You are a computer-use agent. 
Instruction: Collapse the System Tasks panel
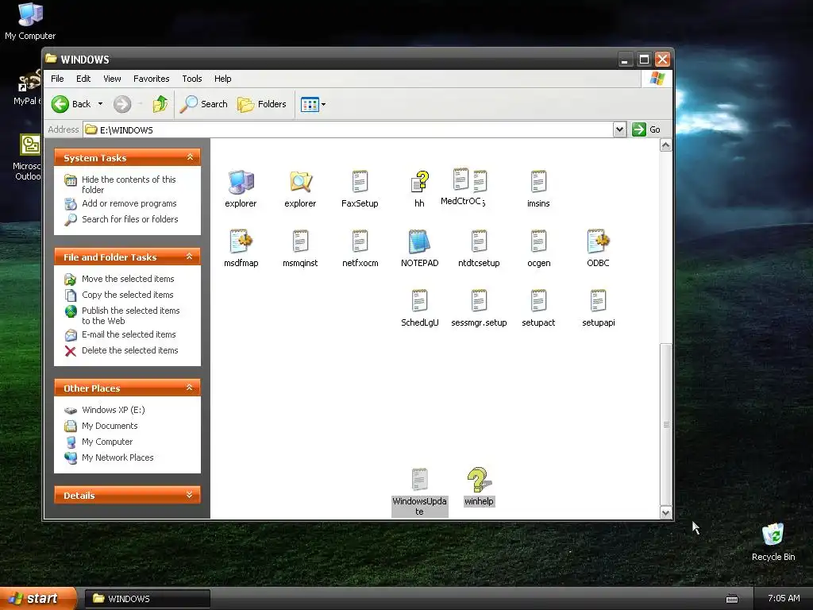coord(190,157)
